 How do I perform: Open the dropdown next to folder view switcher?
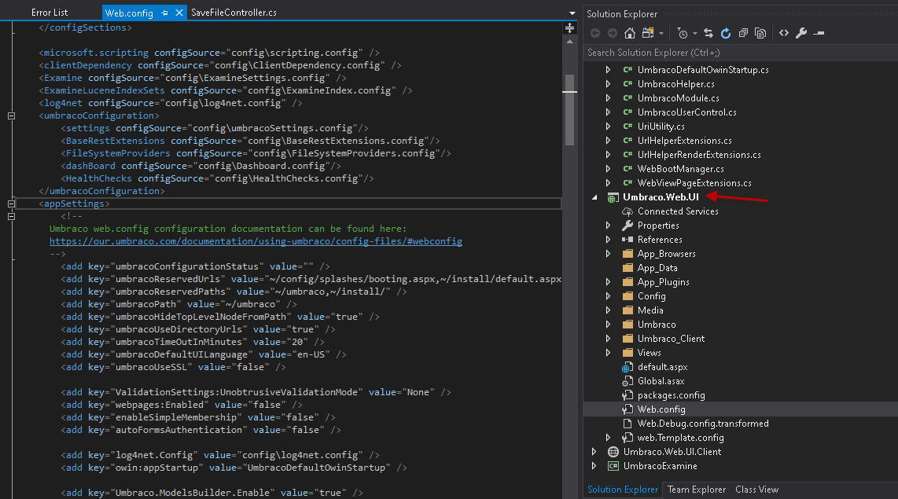(x=661, y=33)
